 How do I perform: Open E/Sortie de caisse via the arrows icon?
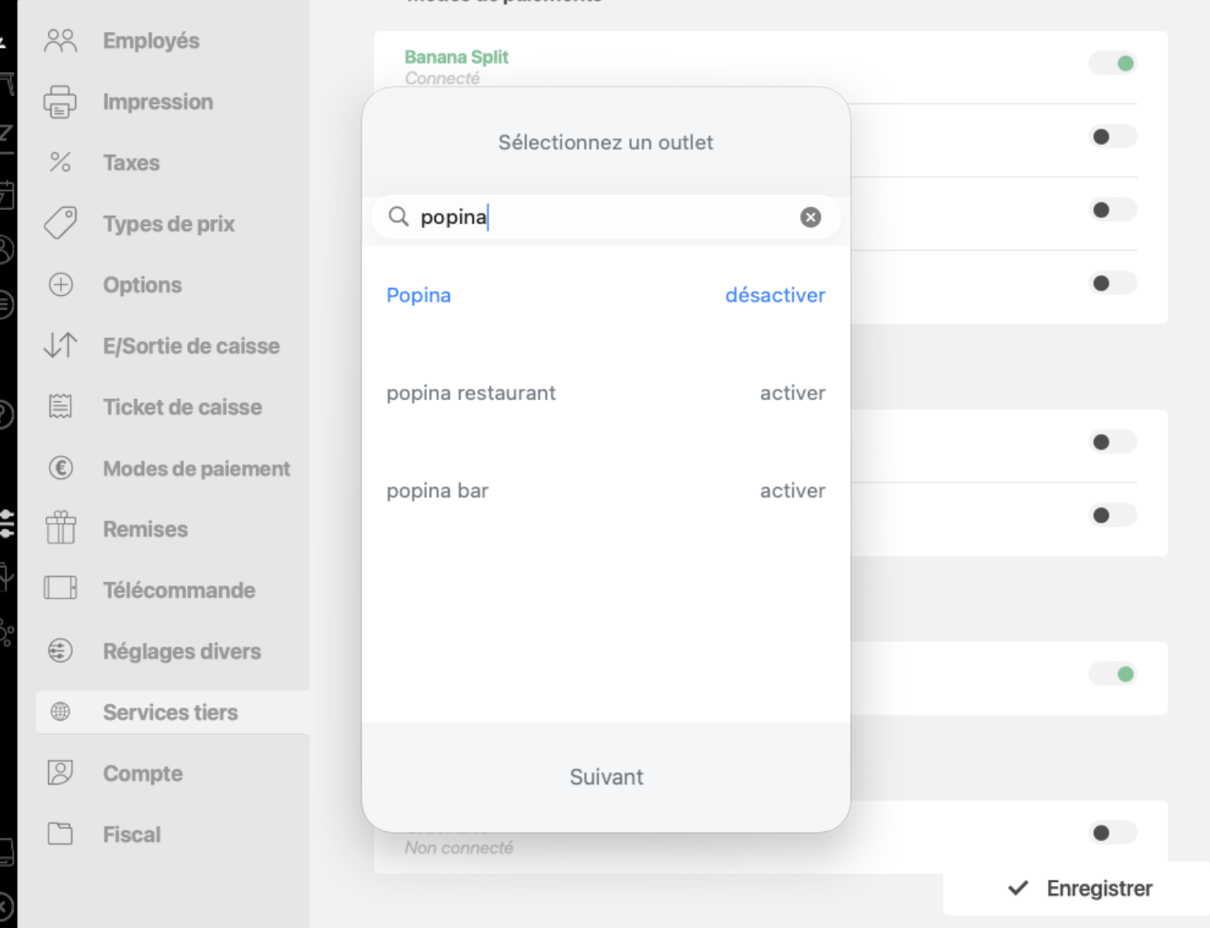point(60,345)
